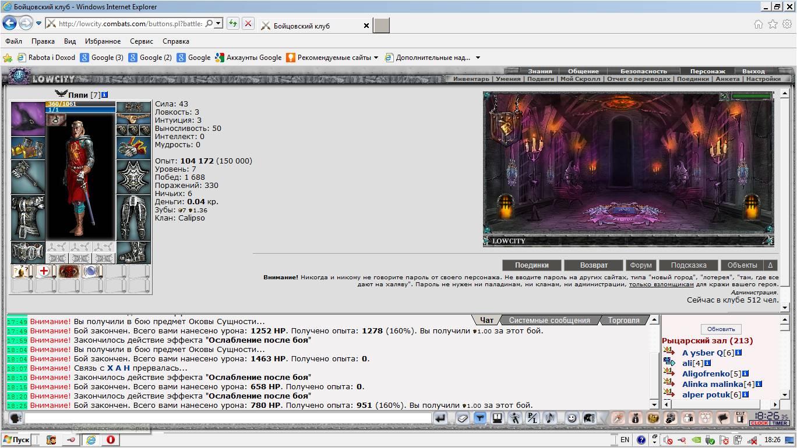The width and height of the screenshot is (797, 448).
Task: Click the Пуск Start button
Action: pos(16,440)
